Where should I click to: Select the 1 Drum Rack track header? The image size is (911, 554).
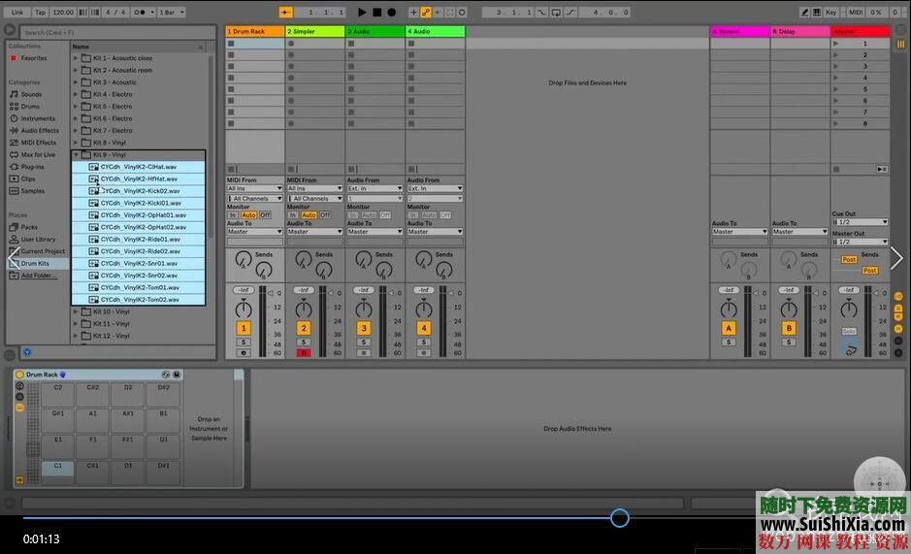click(255, 31)
